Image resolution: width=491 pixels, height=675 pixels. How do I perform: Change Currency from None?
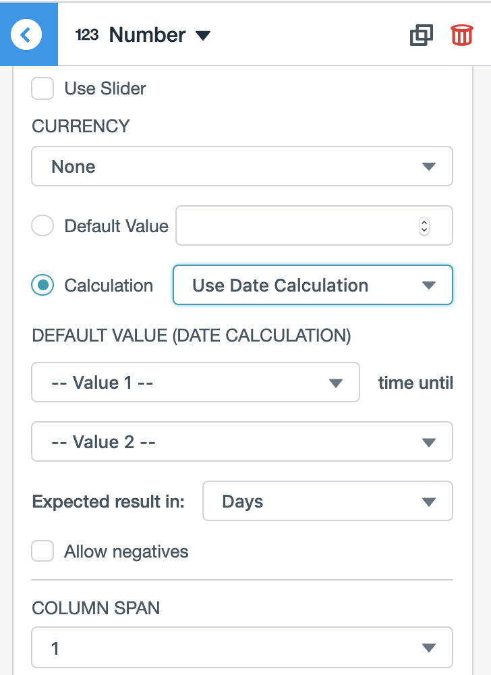[x=241, y=166]
